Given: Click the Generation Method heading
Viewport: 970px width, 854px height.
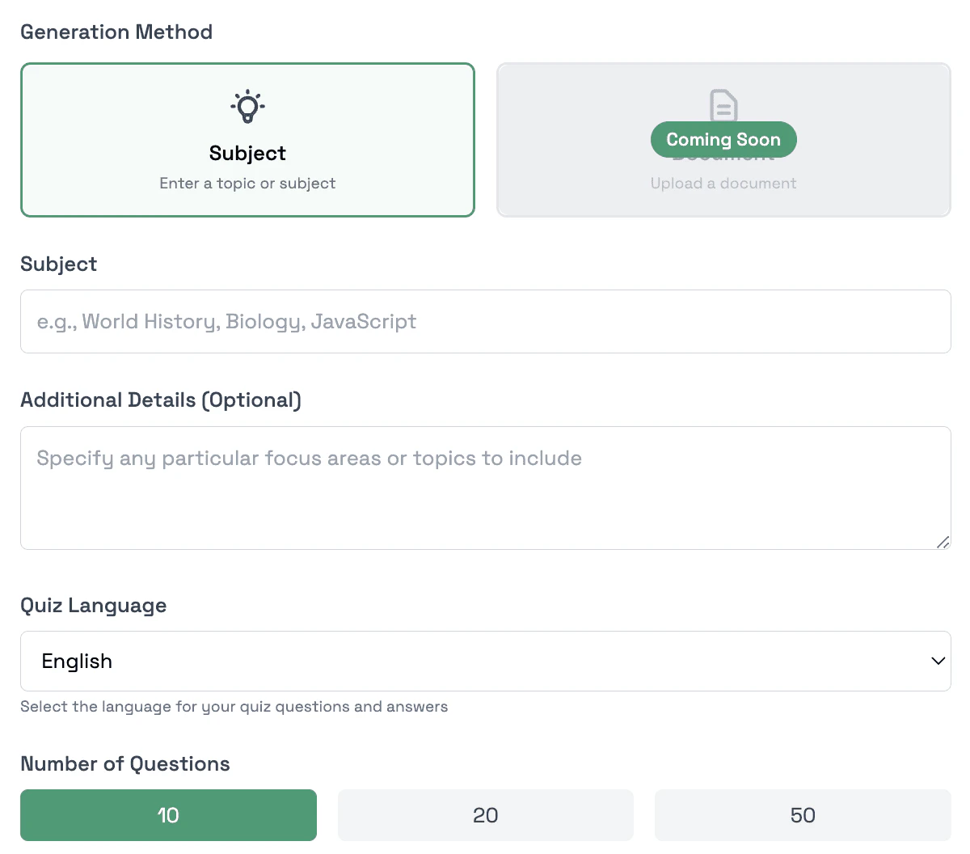Looking at the screenshot, I should [x=116, y=32].
